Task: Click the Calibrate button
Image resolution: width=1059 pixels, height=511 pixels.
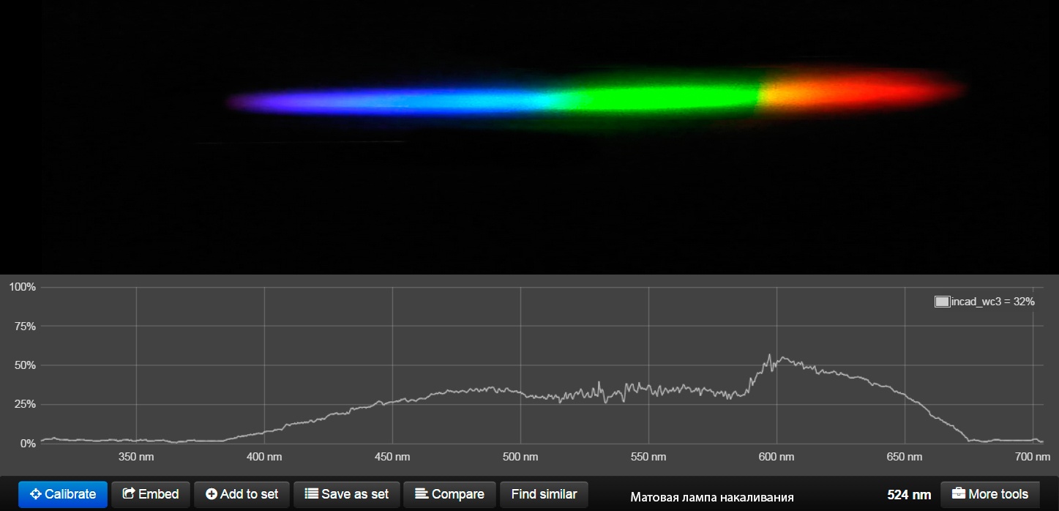Action: (x=63, y=494)
